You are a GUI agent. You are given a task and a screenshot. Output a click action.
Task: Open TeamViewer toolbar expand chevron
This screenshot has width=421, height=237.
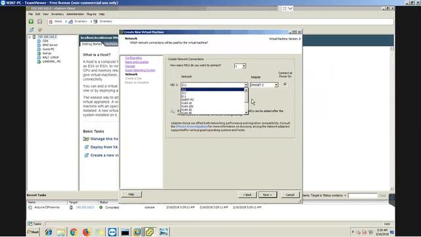click(x=290, y=9)
